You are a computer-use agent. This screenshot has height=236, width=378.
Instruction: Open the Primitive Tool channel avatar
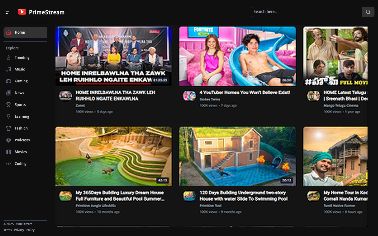[189, 196]
